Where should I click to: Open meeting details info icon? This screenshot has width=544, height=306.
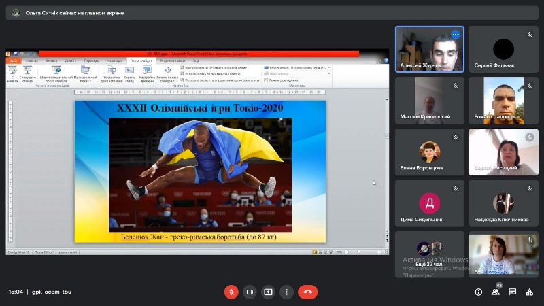click(x=478, y=292)
